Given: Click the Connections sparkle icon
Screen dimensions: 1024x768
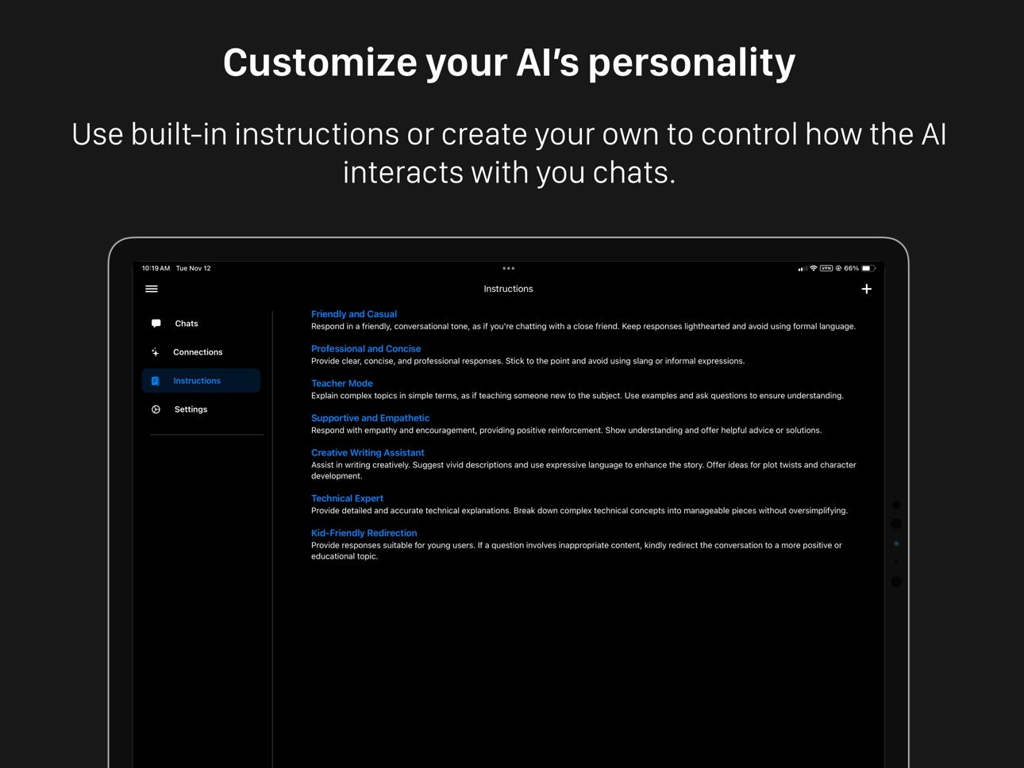Looking at the screenshot, I should (x=156, y=352).
